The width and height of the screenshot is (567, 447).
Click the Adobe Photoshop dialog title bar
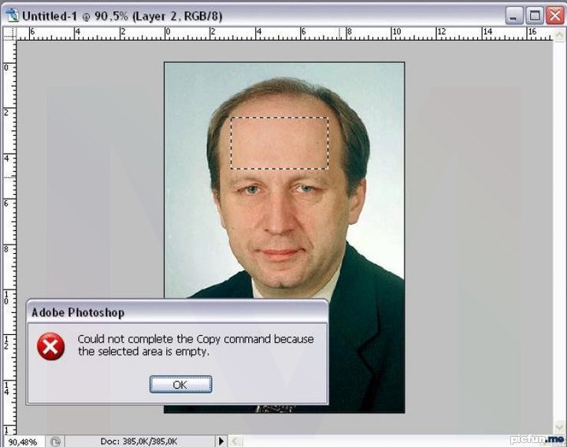point(177,312)
